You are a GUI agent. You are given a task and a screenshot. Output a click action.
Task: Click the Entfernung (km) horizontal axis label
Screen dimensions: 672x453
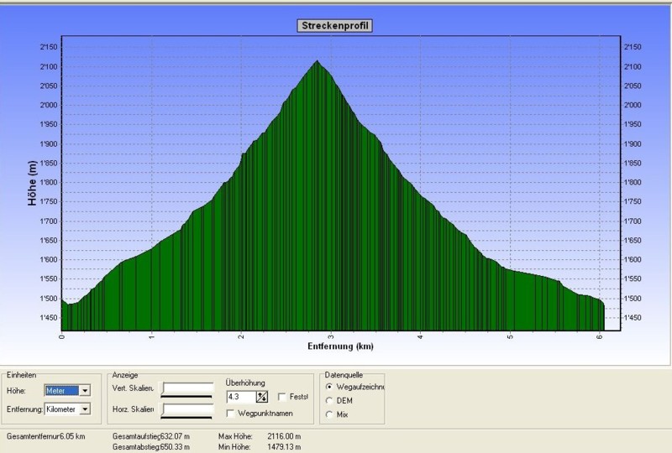click(340, 346)
